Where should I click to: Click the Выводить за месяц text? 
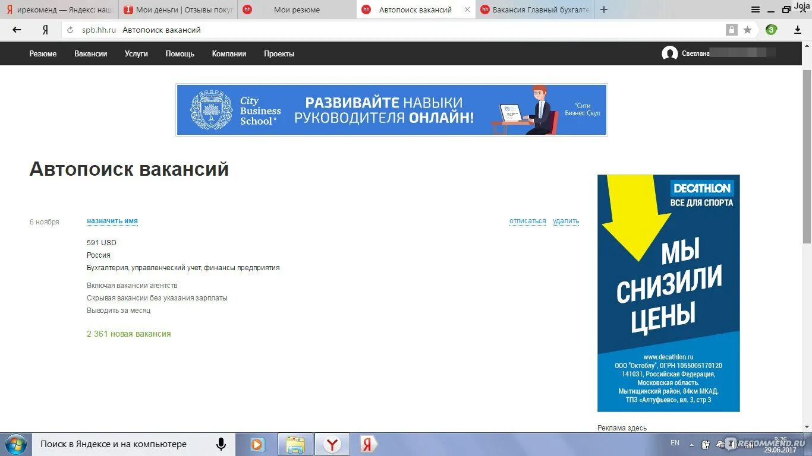tap(118, 311)
